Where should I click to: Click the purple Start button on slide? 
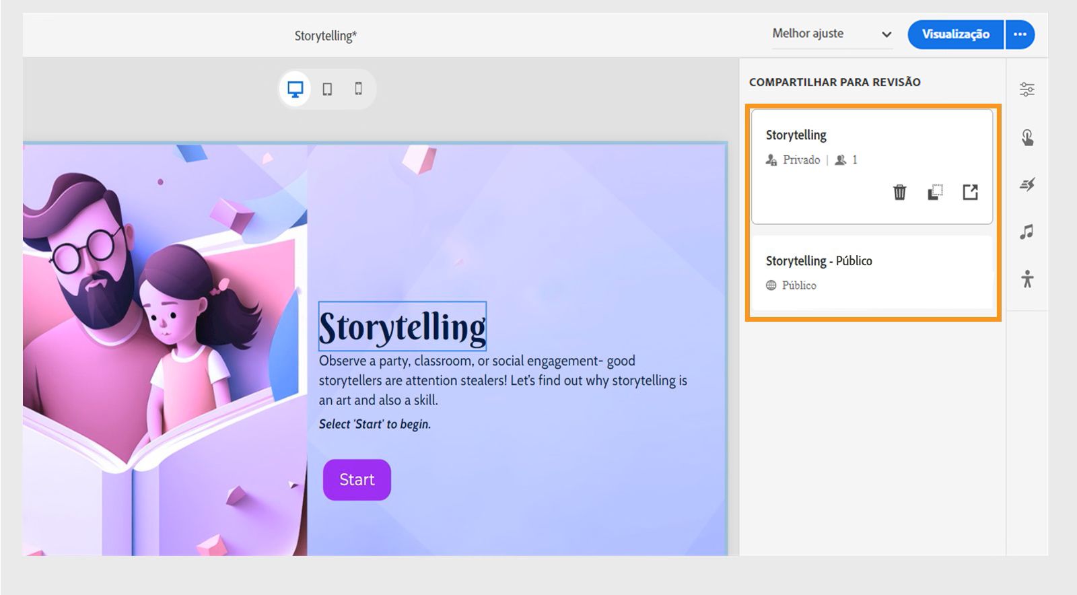[x=357, y=479]
